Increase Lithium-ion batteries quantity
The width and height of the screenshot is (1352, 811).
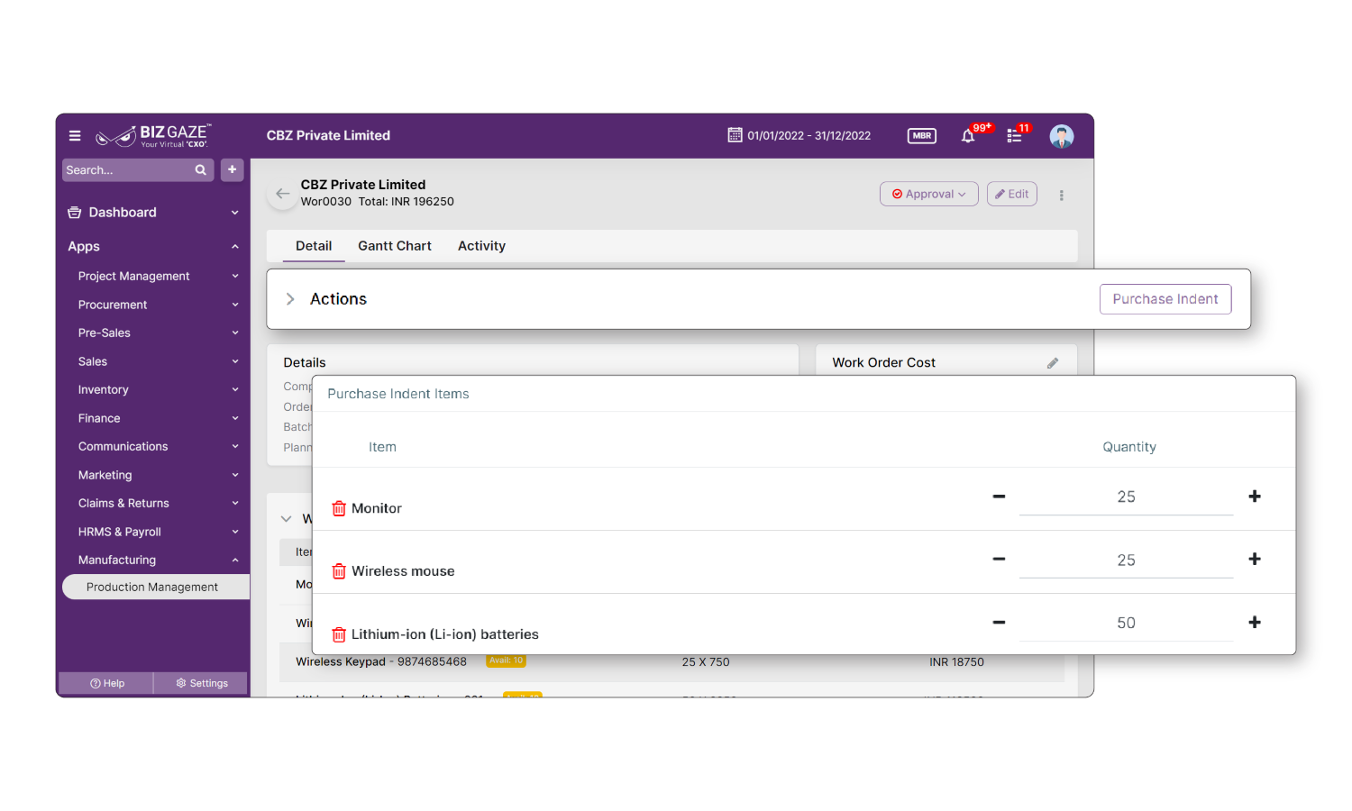[1255, 623]
